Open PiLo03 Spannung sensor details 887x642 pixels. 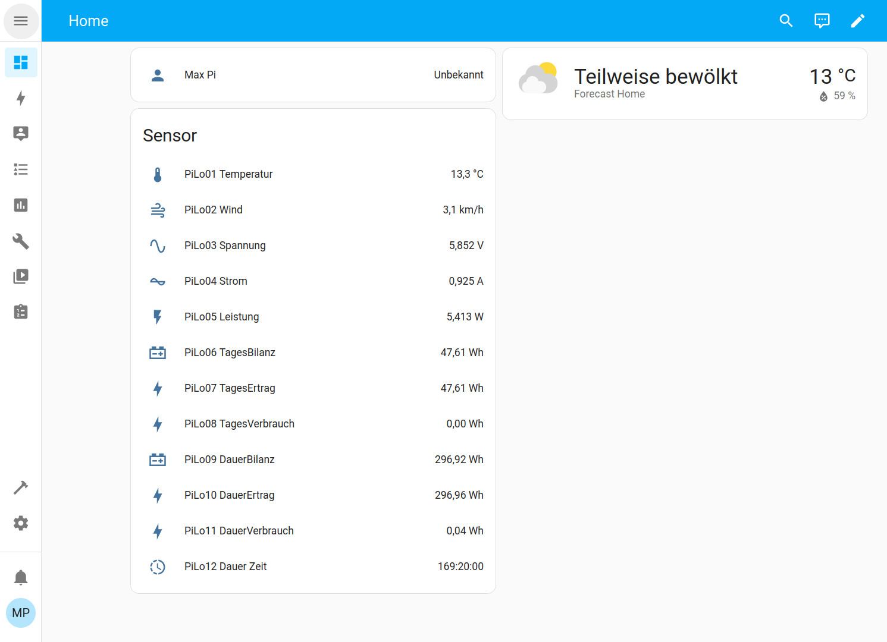[313, 246]
